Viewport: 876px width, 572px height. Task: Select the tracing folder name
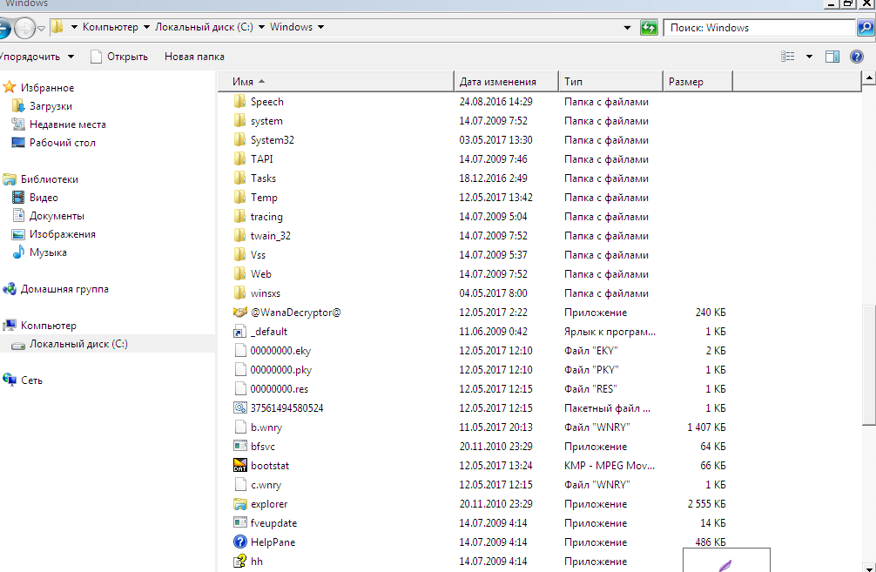click(x=266, y=217)
